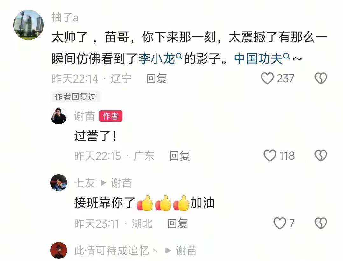Open 此情可待成追忆's profile avatar
This screenshot has height=261, width=343.
[59, 250]
